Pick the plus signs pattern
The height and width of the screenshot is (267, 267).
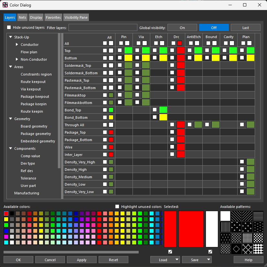(247, 227)
